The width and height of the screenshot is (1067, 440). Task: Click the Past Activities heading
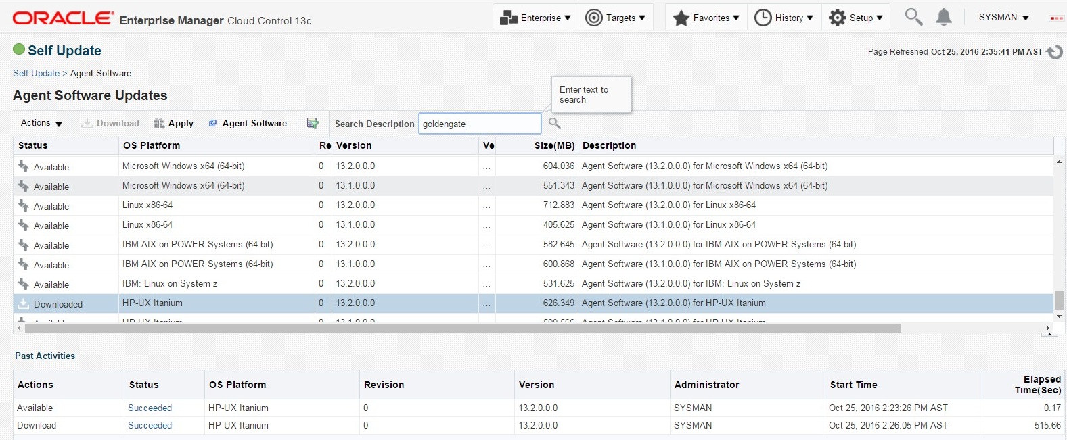point(45,356)
